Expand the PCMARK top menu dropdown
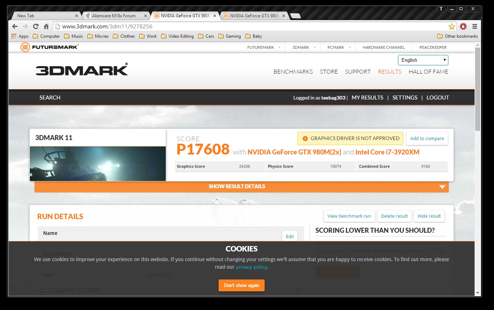494x310 pixels. click(x=350, y=47)
